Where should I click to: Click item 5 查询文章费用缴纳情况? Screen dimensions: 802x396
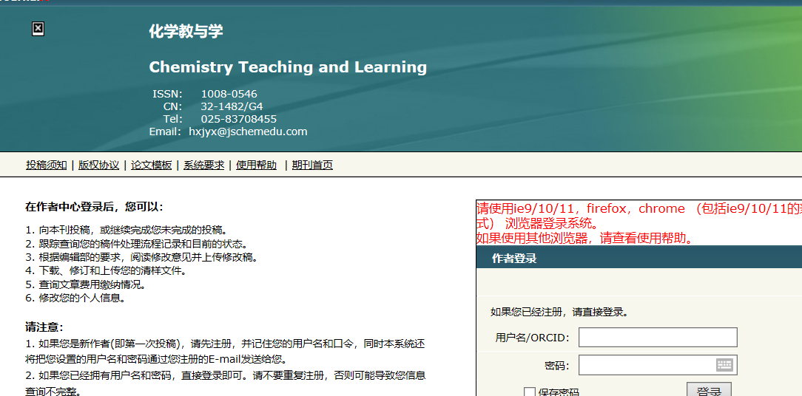(85, 284)
